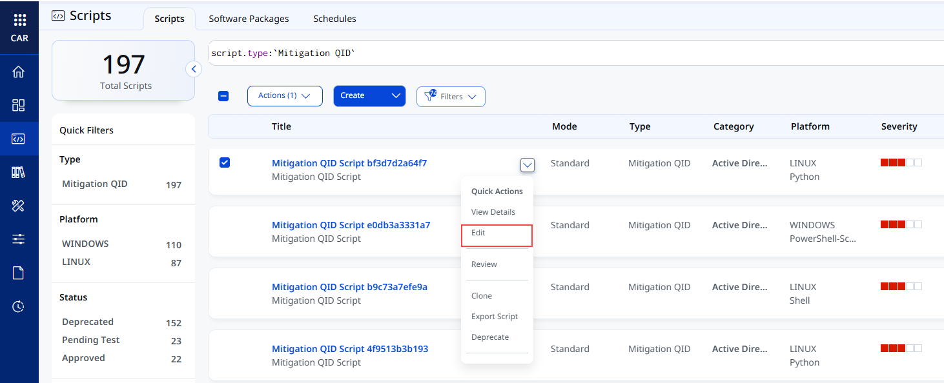The width and height of the screenshot is (944, 383).
Task: Open Mitigation QID Script b9c73a7efe9a
Action: pos(349,287)
